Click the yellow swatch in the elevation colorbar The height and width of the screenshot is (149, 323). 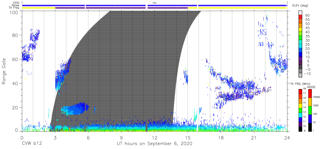click(300, 29)
